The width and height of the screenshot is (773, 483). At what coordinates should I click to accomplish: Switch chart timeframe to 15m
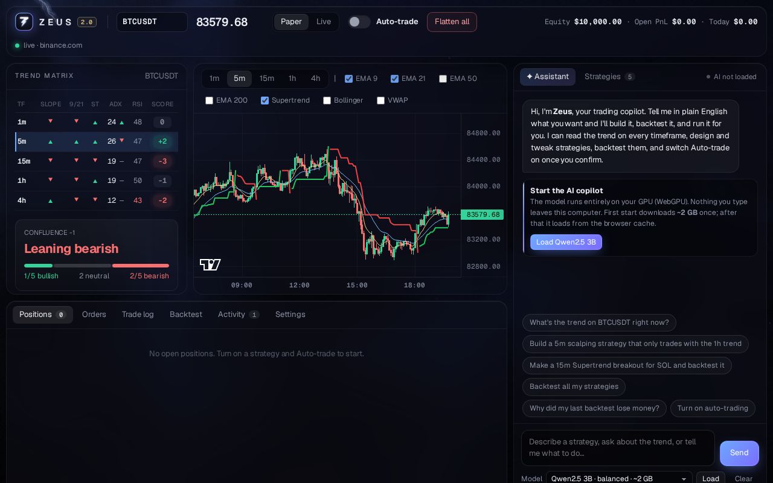pyautogui.click(x=267, y=78)
